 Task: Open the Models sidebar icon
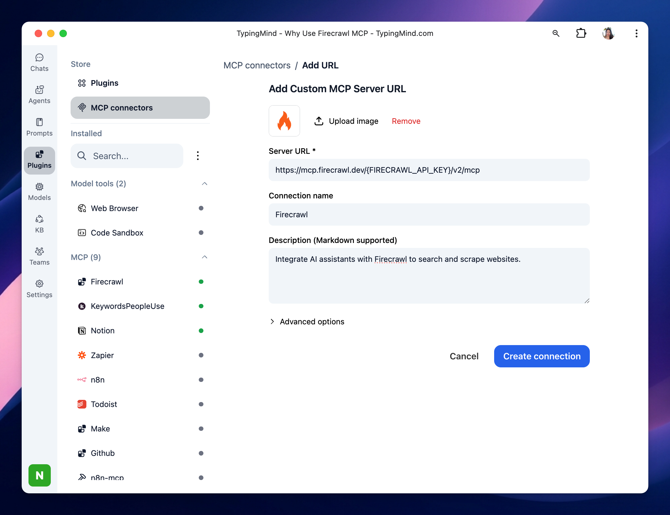click(x=39, y=192)
